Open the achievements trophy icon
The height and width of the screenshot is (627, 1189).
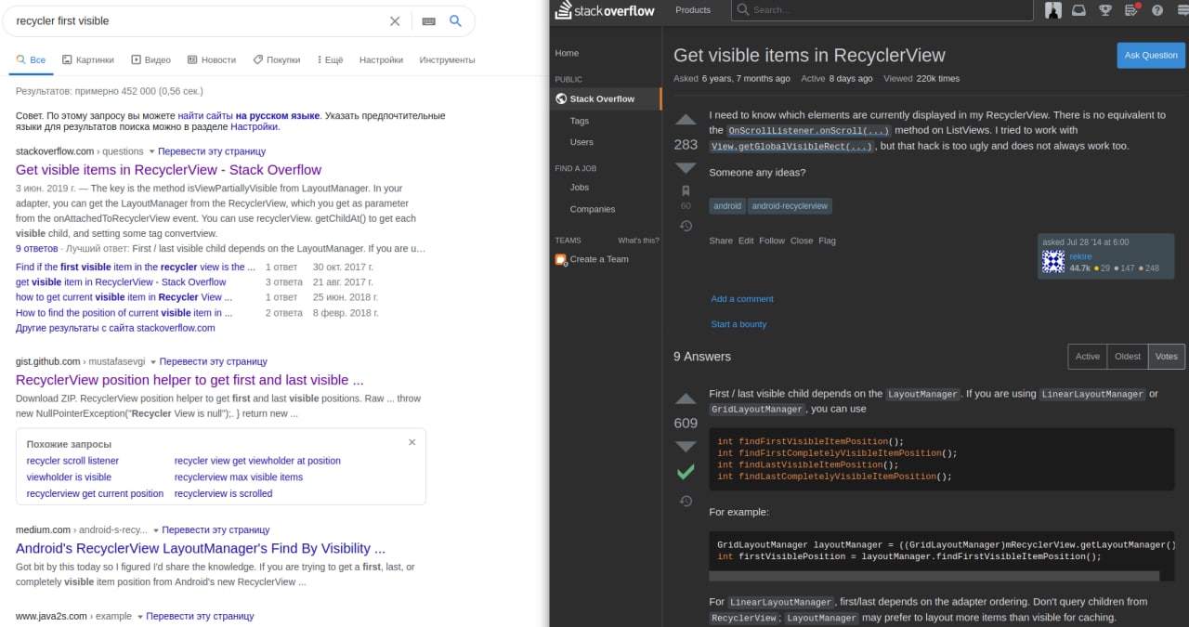[1105, 10]
